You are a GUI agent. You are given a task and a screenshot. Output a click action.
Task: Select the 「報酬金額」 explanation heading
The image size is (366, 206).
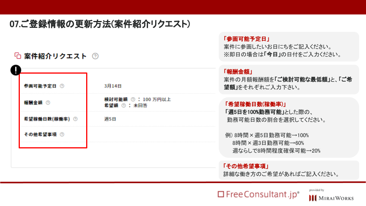(238, 72)
